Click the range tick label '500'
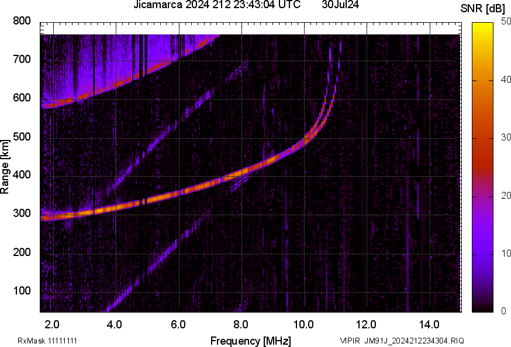The height and width of the screenshot is (347, 511). (x=22, y=136)
